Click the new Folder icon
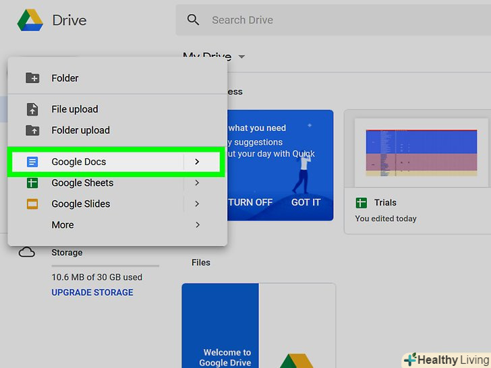 (x=32, y=78)
